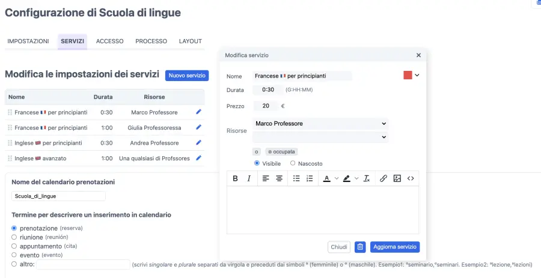
Task: Insert a numbered list
Action: pyautogui.click(x=310, y=178)
